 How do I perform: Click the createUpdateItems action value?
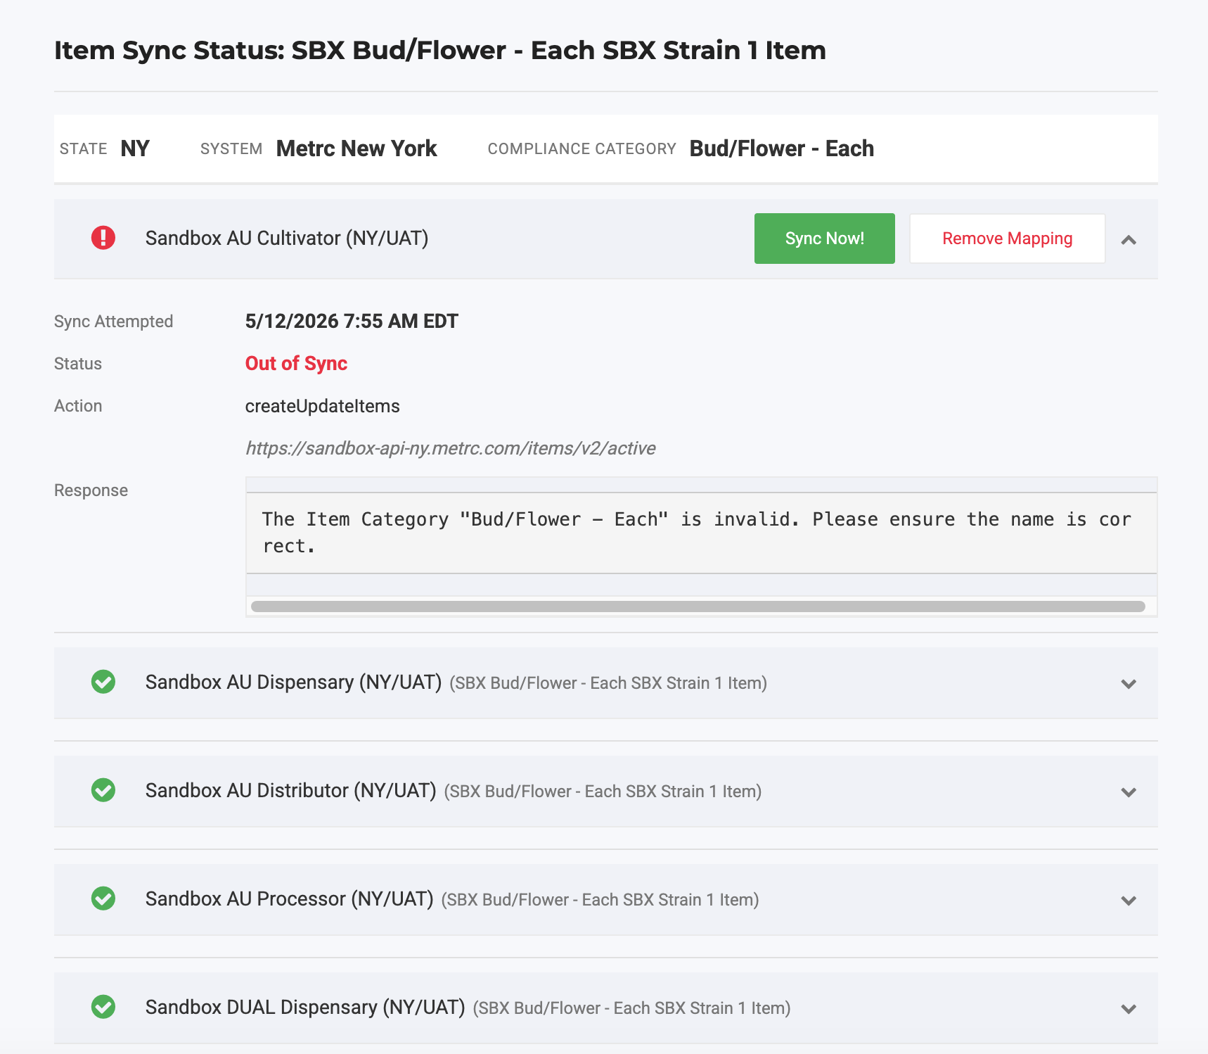pos(322,406)
